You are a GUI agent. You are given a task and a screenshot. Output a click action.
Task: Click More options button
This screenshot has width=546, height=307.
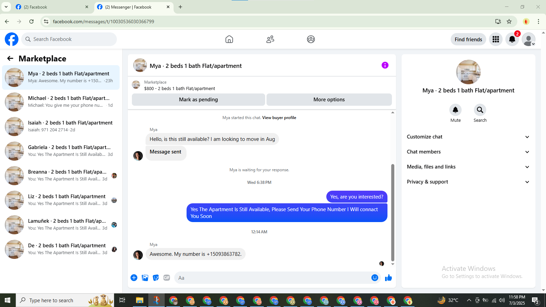tap(329, 100)
